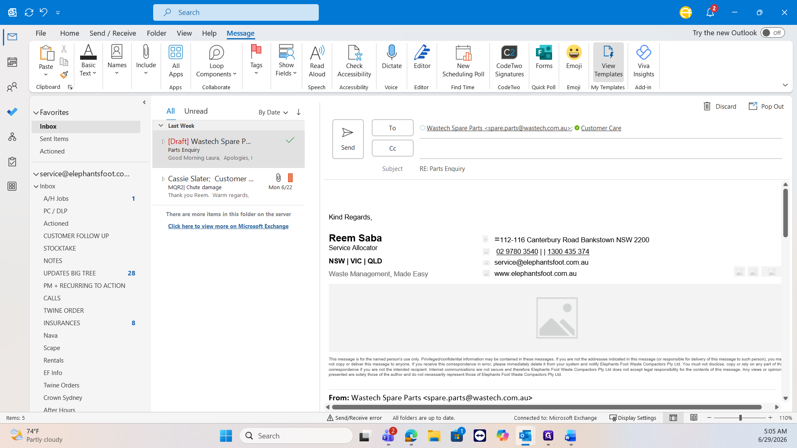Mark the Wastech draft complete checkmark
The image size is (797, 448).
coord(290,140)
